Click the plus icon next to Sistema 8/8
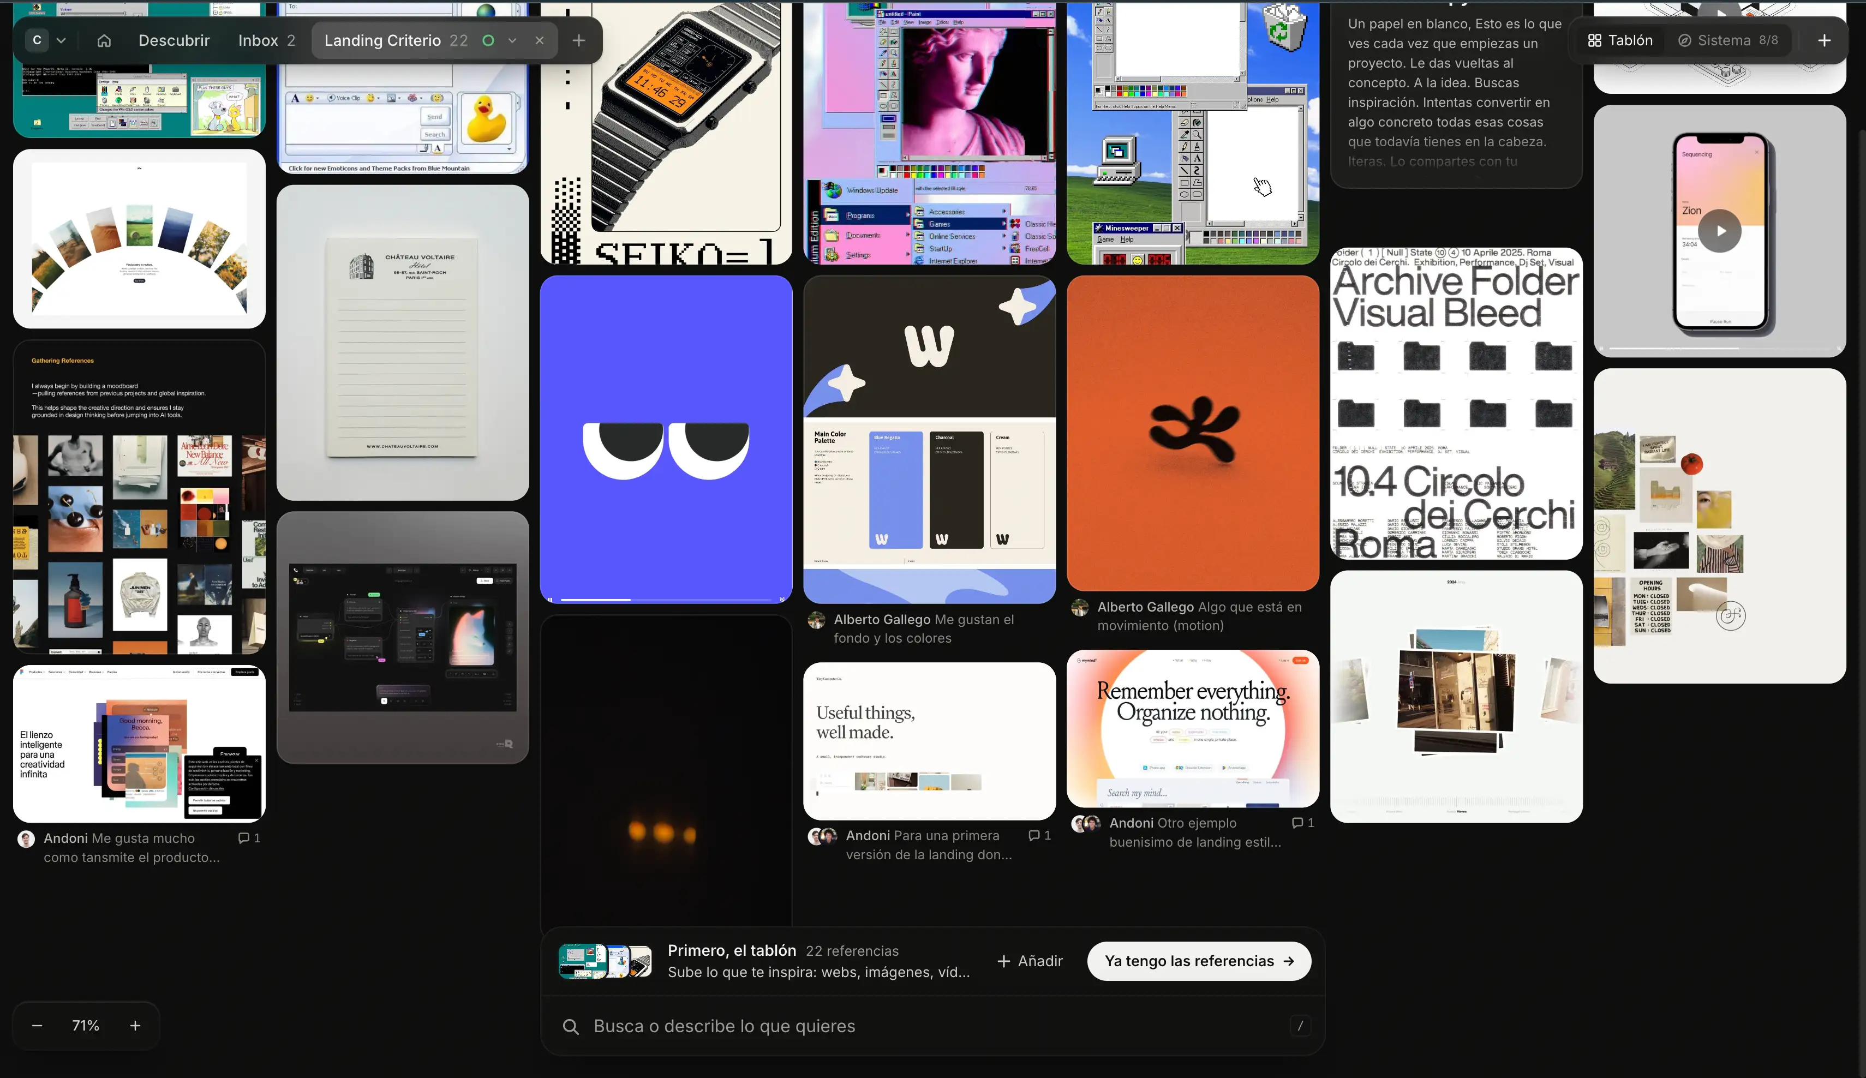The height and width of the screenshot is (1078, 1866). click(x=1825, y=41)
